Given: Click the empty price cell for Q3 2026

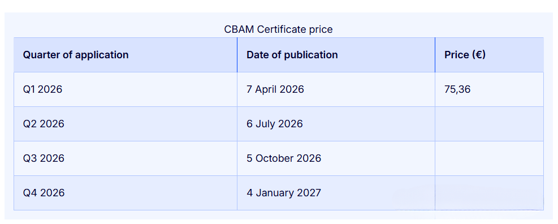Looking at the screenshot, I should tap(490, 158).
